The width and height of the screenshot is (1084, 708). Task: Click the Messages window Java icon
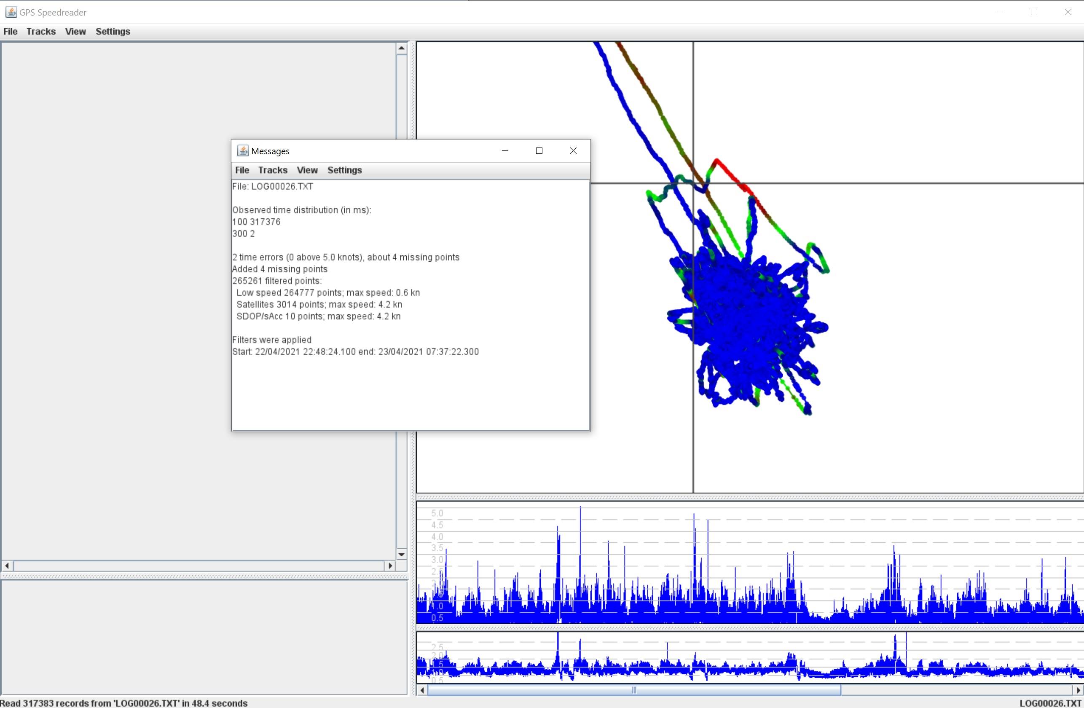click(x=243, y=151)
